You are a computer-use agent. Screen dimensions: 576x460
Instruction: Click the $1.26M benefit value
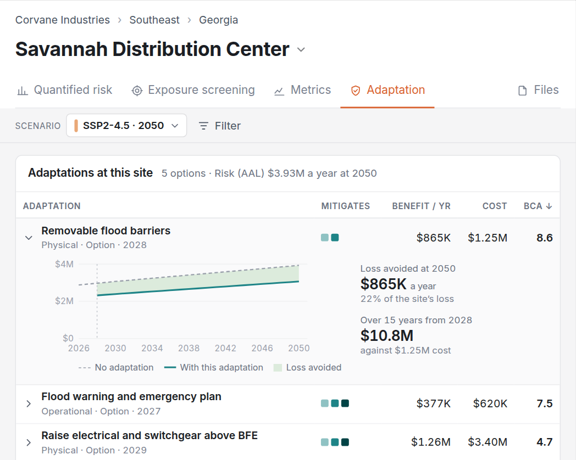431,442
